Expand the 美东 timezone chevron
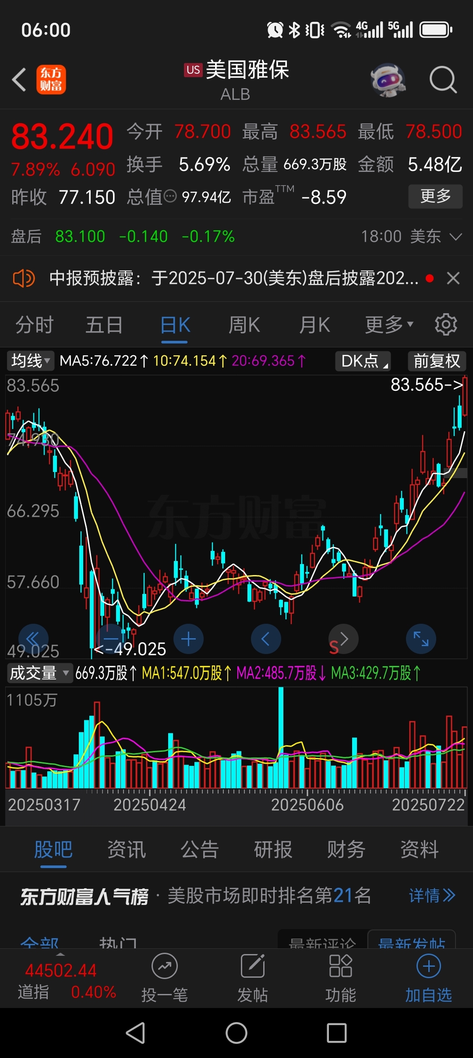The height and width of the screenshot is (1058, 473). click(456, 237)
